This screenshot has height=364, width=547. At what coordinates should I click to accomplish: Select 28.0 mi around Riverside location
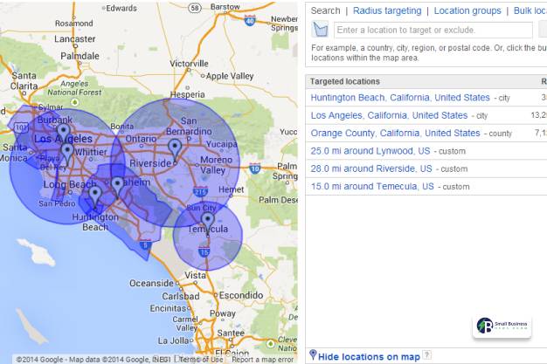tap(371, 168)
